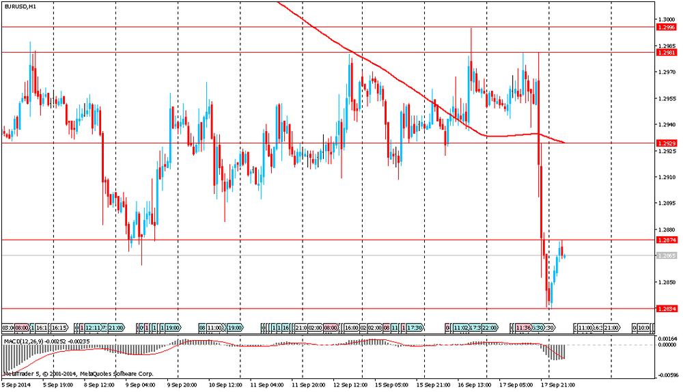The width and height of the screenshot is (683, 392).
Task: Select the 1.2834 support price tag
Action: coord(665,309)
